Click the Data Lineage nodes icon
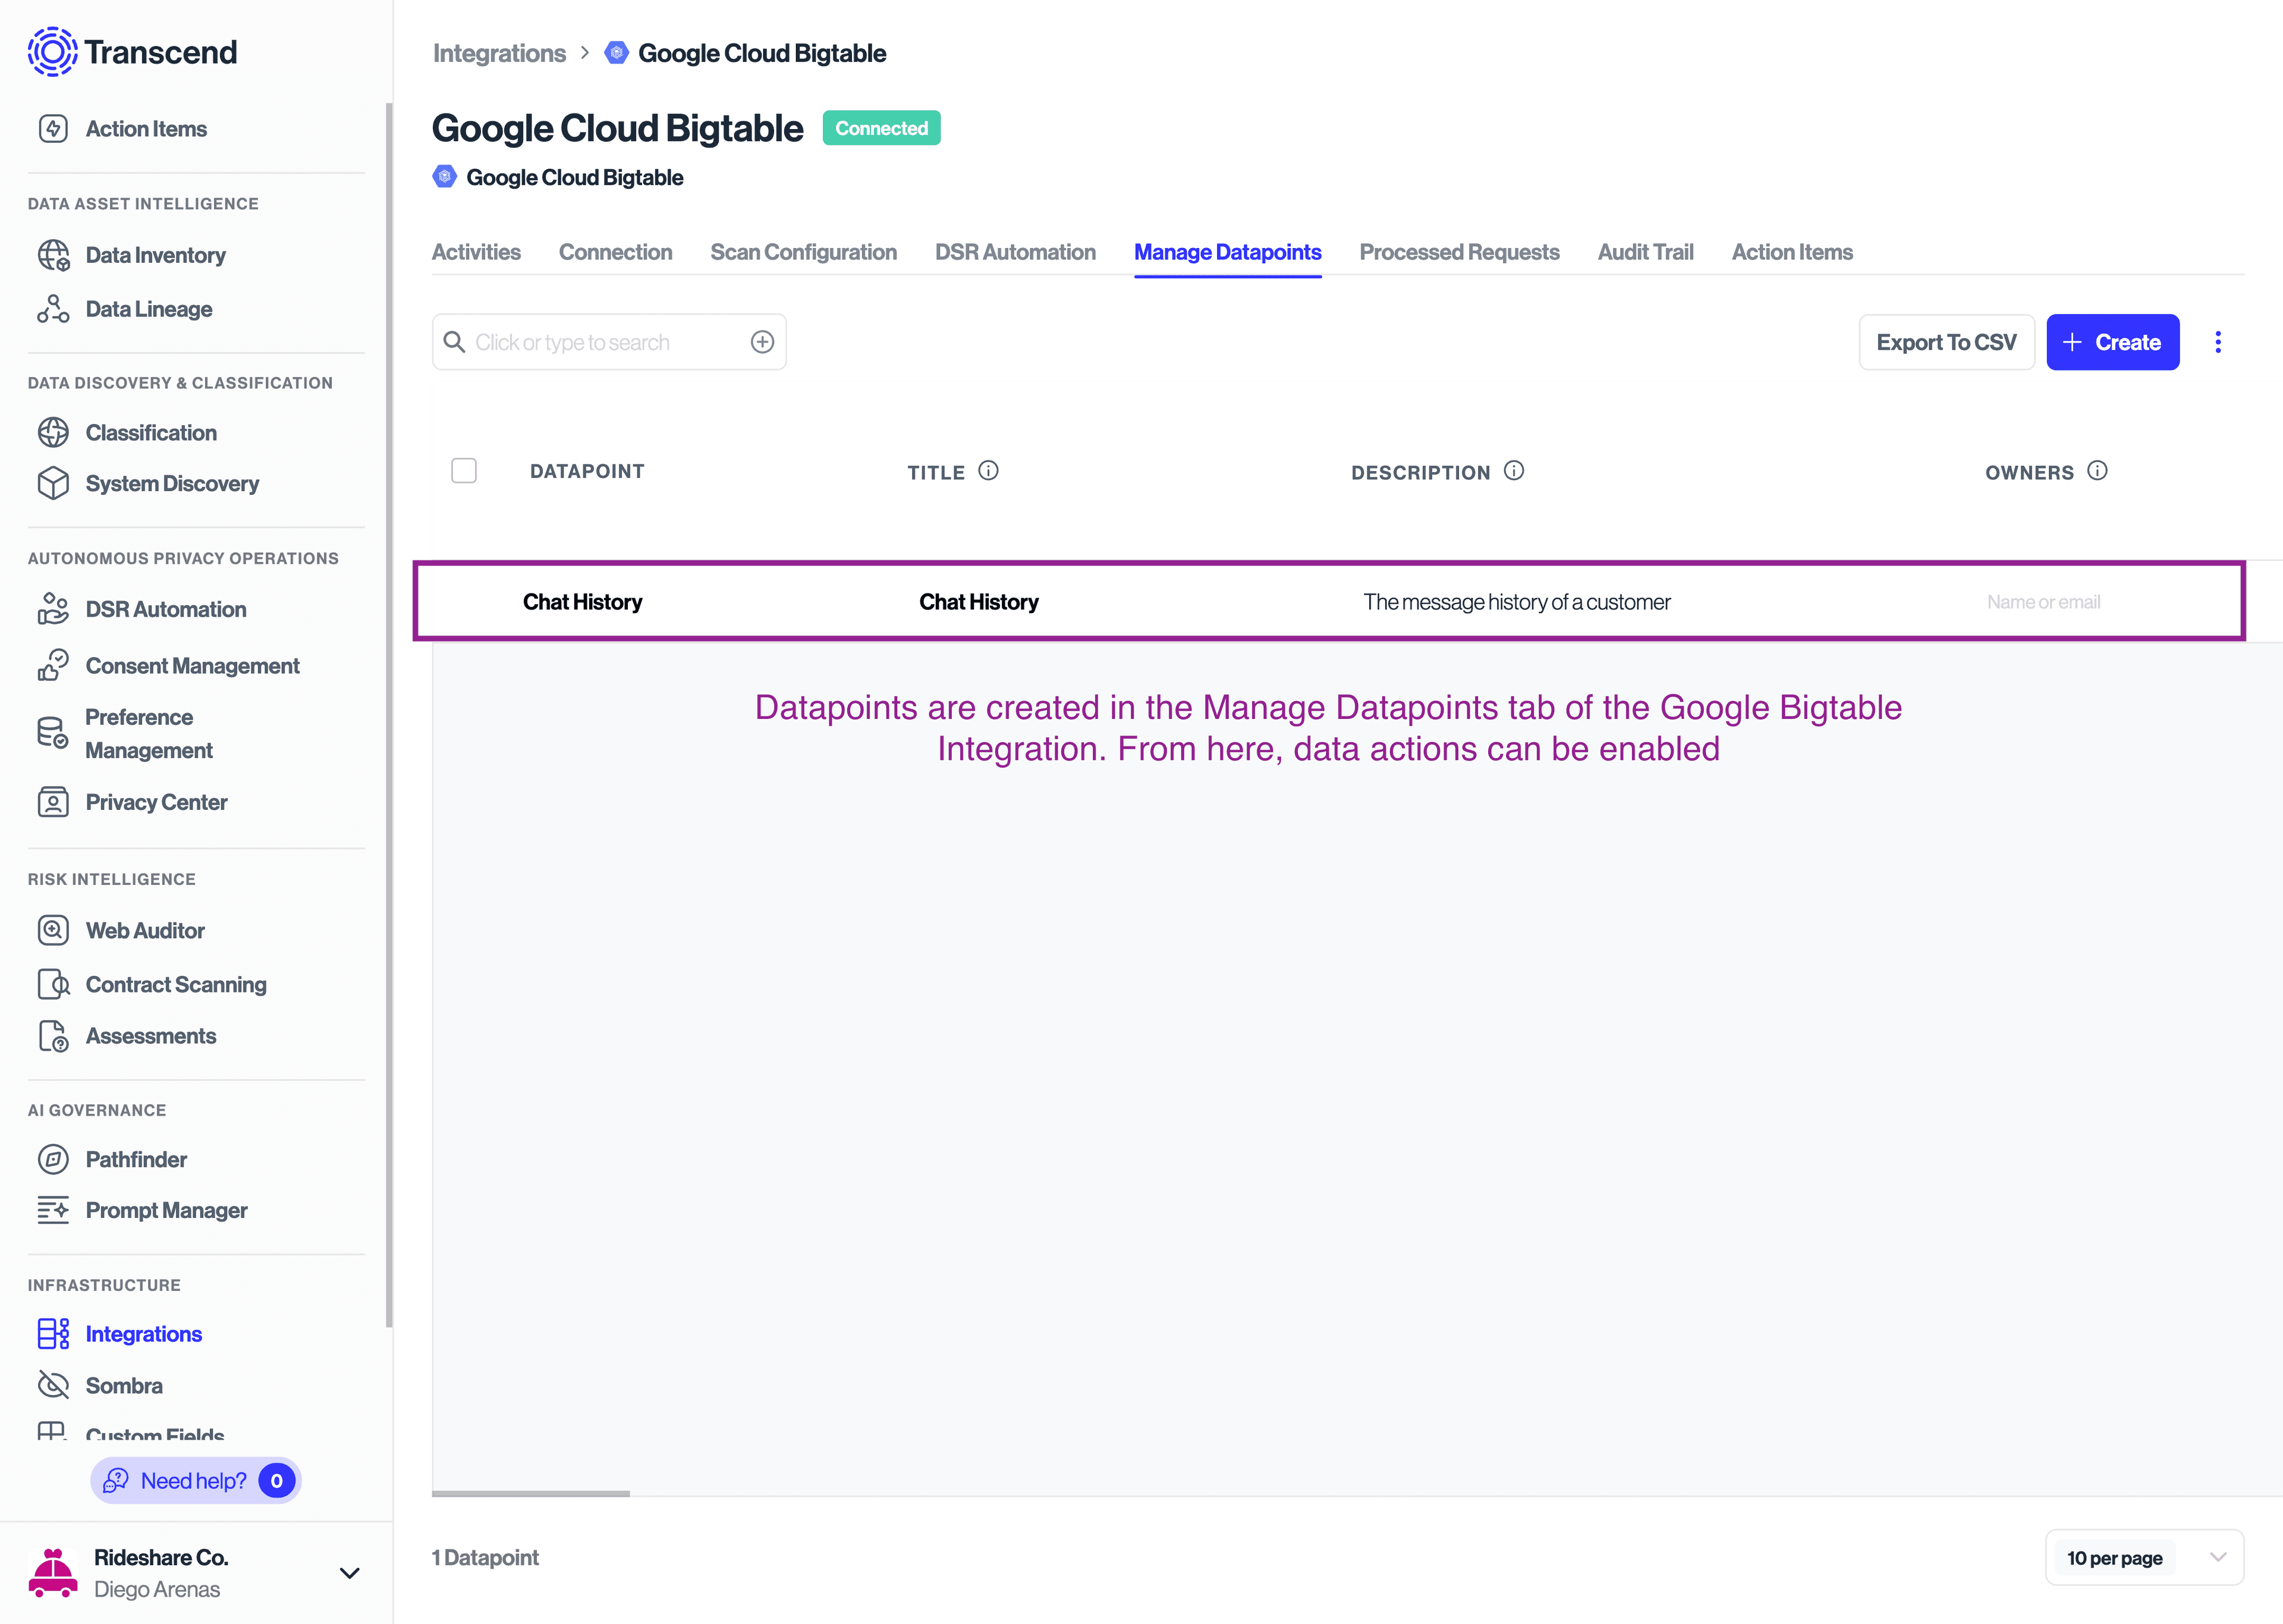 (53, 309)
